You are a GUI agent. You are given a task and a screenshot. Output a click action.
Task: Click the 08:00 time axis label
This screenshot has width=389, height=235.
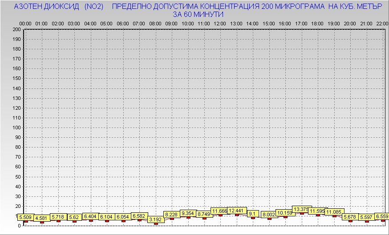(155, 23)
